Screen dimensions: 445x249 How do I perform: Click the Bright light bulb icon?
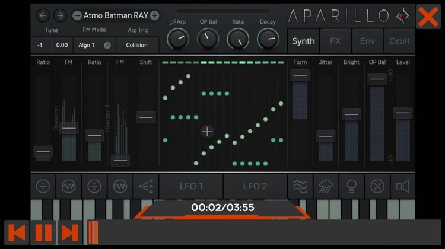351,186
